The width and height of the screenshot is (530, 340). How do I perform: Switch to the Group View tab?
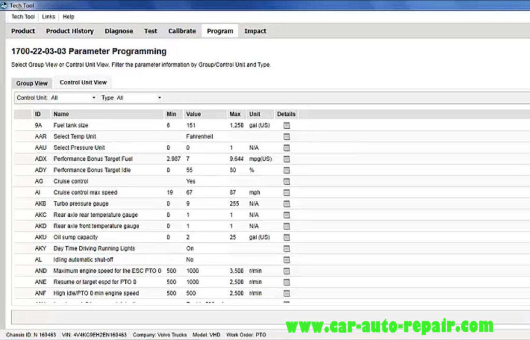32,83
